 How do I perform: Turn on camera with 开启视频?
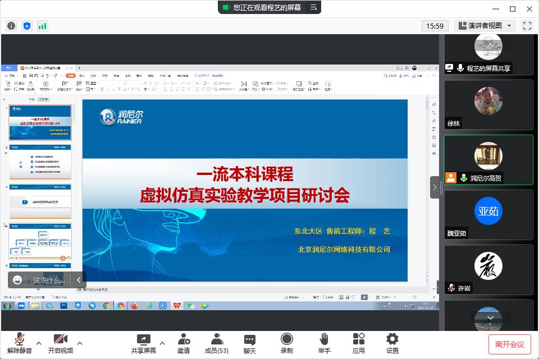[x=61, y=343]
